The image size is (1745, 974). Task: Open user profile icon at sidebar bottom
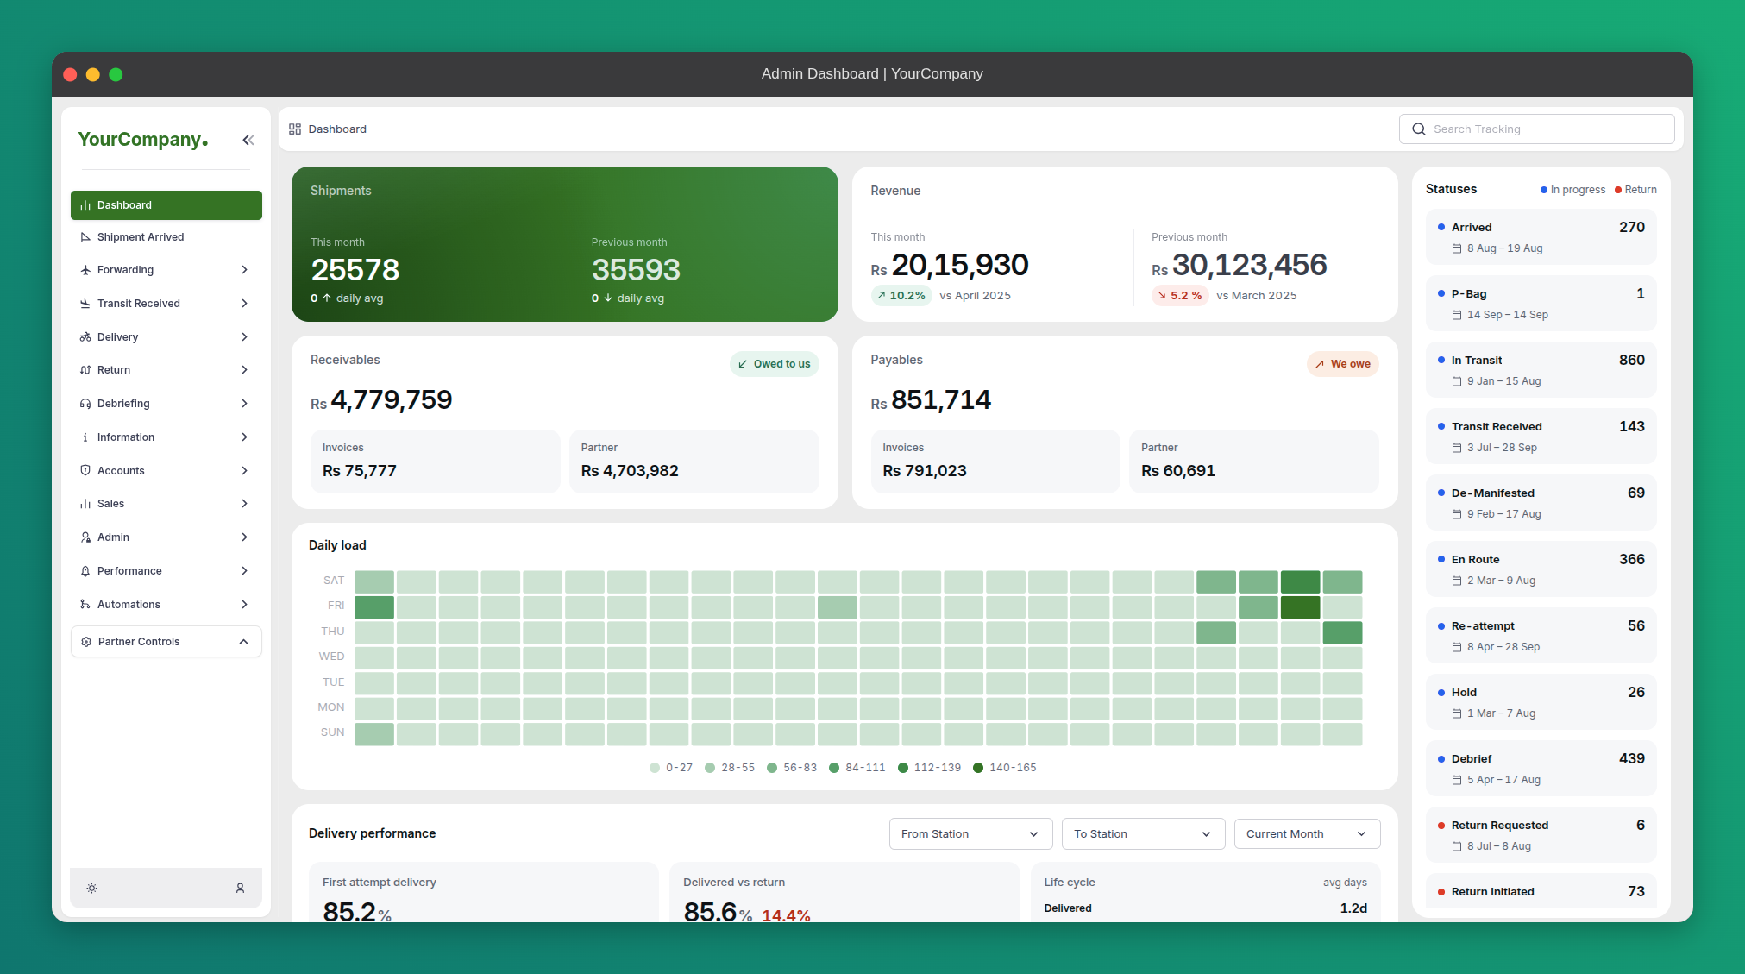241,888
